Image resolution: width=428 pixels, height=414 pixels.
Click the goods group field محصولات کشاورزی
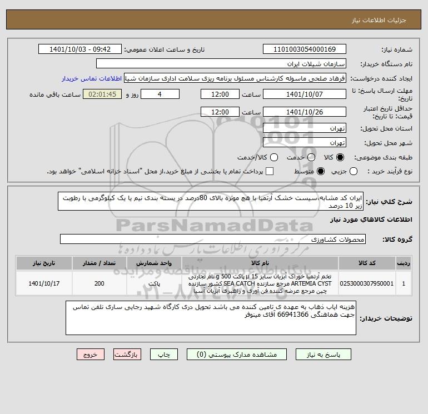coord(213,239)
